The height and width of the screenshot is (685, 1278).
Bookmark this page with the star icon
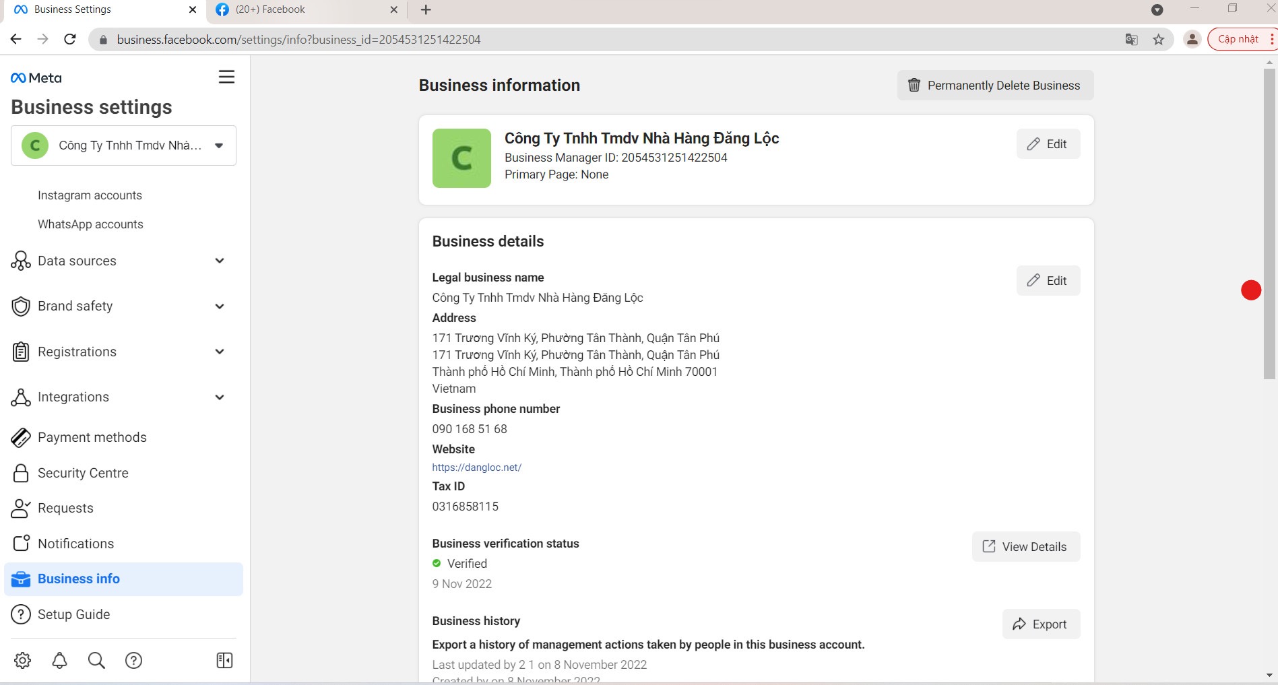tap(1159, 40)
